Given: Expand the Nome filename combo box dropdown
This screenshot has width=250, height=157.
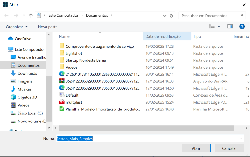Looking at the screenshot, I should 241,138.
